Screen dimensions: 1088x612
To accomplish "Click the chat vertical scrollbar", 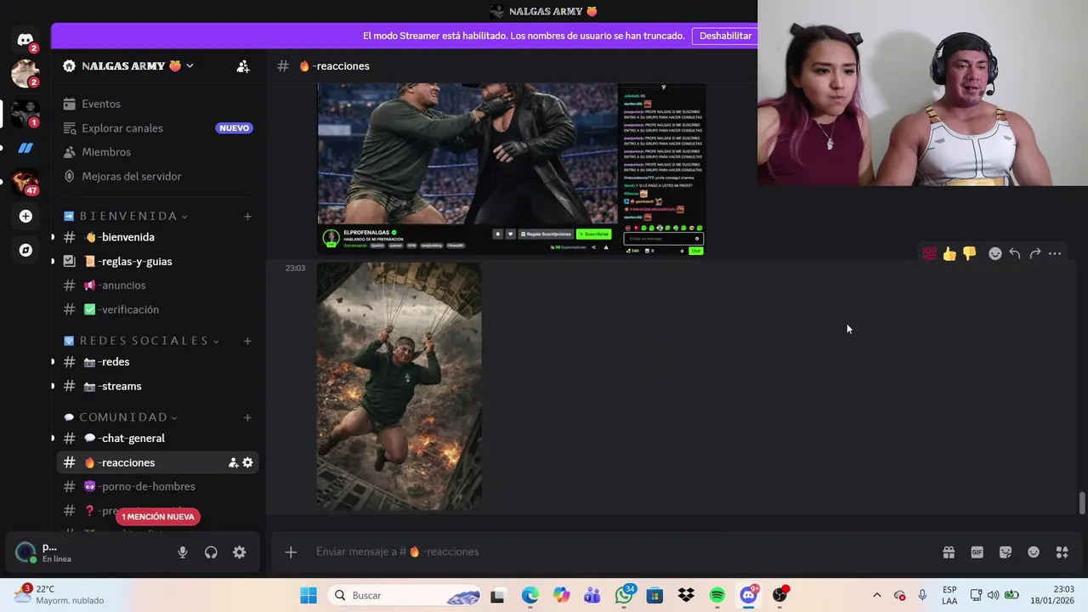I will pos(1082,501).
